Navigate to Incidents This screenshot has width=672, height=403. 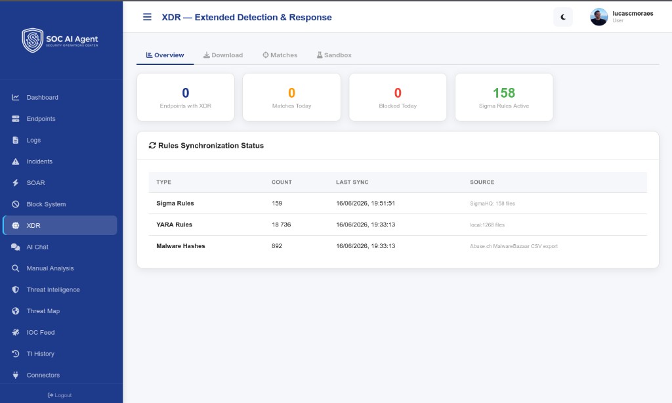pyautogui.click(x=60, y=161)
